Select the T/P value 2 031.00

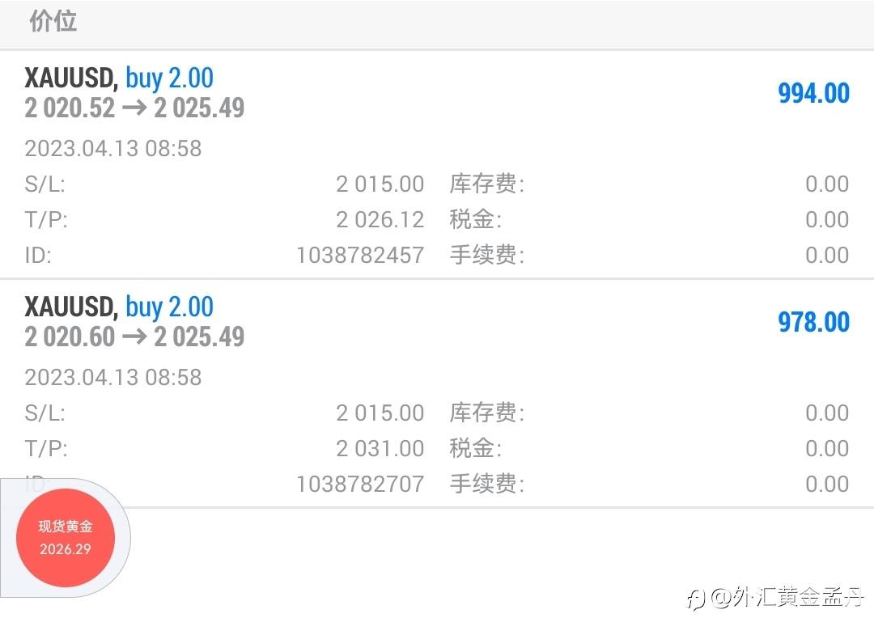[380, 448]
